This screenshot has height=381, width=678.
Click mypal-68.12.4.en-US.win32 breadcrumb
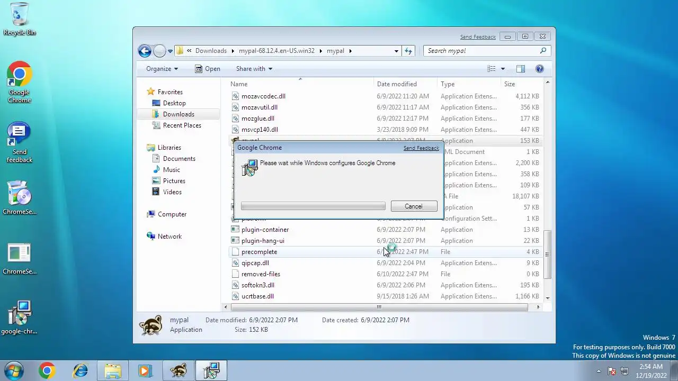276,51
